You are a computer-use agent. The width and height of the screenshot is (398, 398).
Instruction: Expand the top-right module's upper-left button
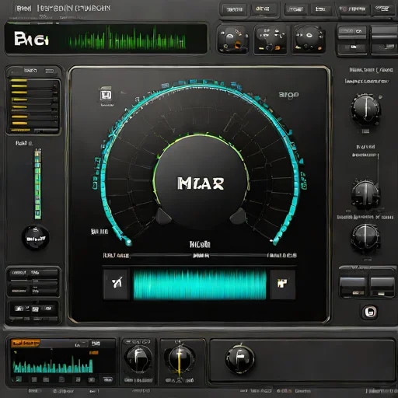(352, 32)
